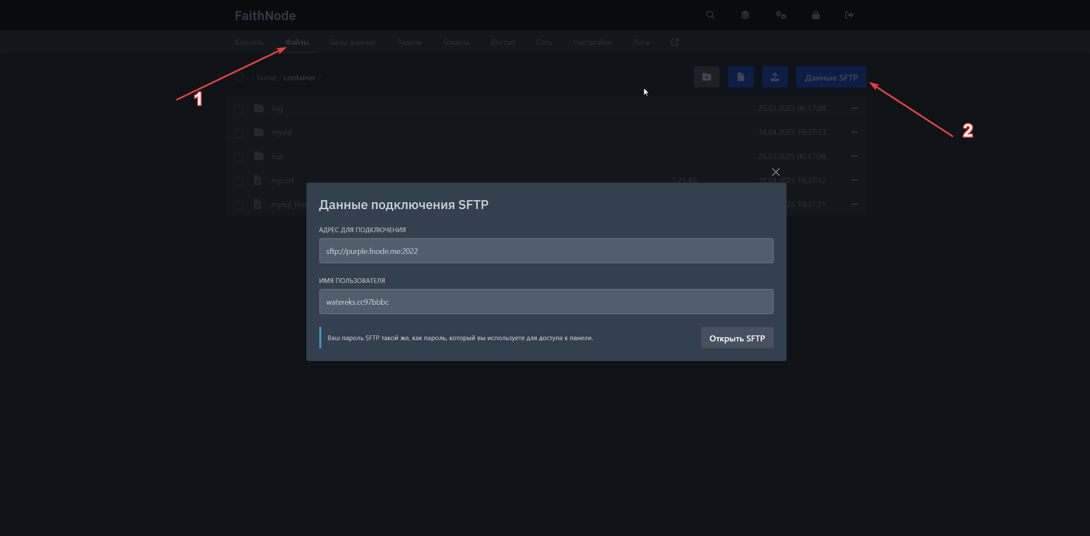Toggle the select-all checkbox near home path
Image resolution: width=1090 pixels, height=536 pixels.
pos(239,77)
